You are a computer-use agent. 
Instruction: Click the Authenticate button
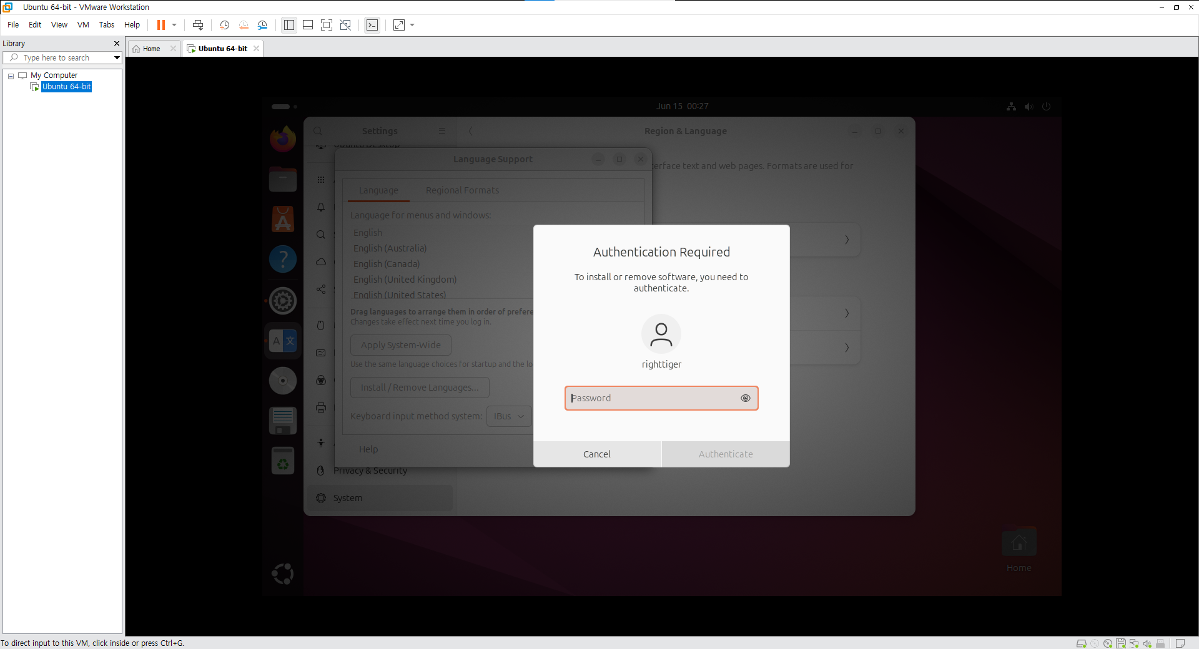pyautogui.click(x=726, y=454)
